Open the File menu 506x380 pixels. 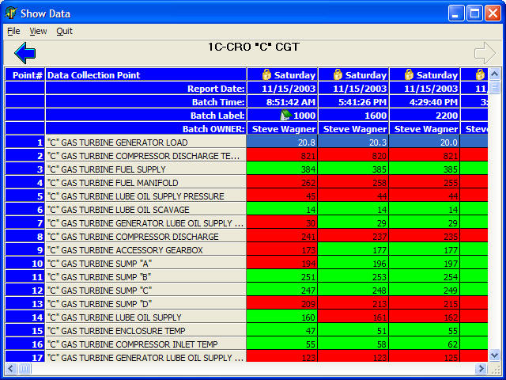click(x=13, y=32)
